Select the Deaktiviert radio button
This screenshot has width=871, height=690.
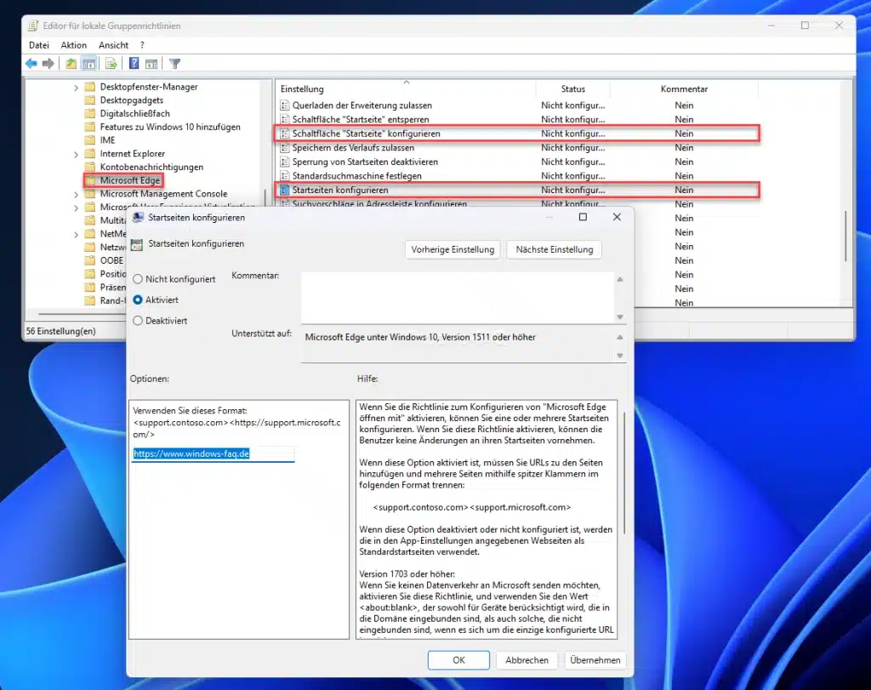pos(138,321)
